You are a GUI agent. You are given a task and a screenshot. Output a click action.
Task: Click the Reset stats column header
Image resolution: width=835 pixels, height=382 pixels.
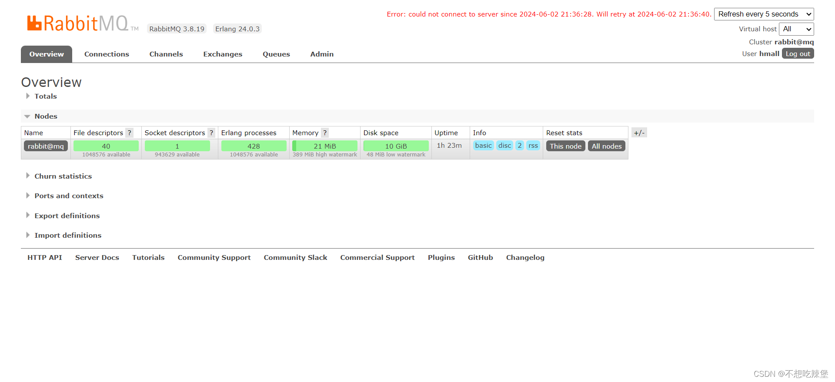coord(564,133)
